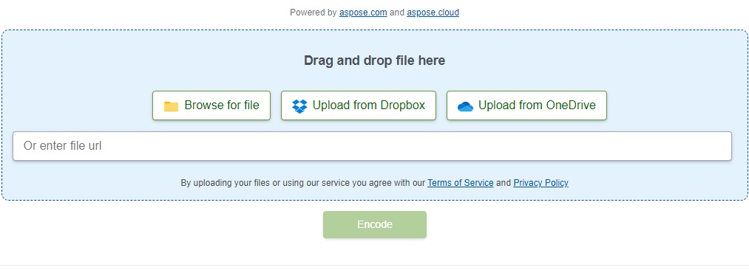
Task: Click the 'Drag and drop file here' heading
Action: pos(374,60)
